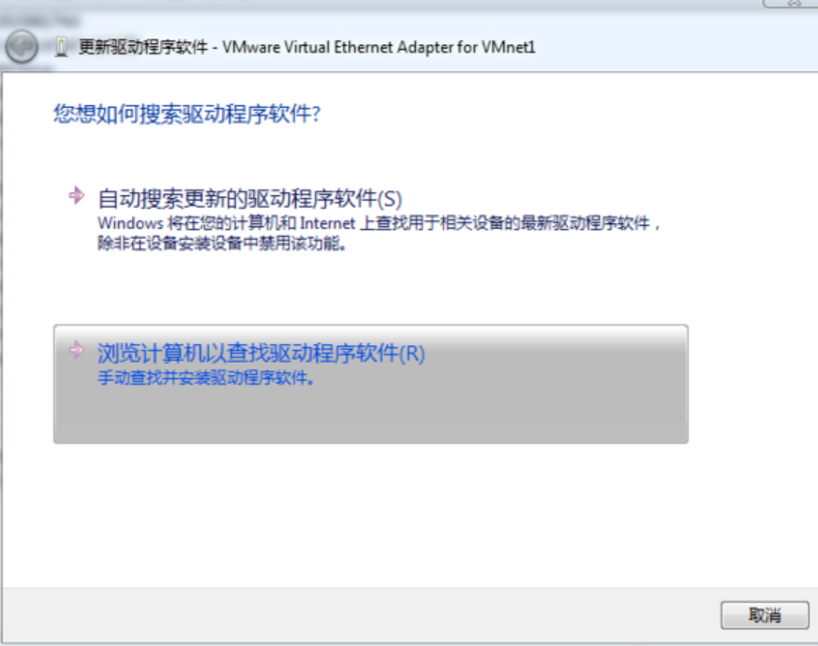Click arrow icon beside 浏览计算机以查找驱动程序软件
818x646 pixels.
(77, 350)
